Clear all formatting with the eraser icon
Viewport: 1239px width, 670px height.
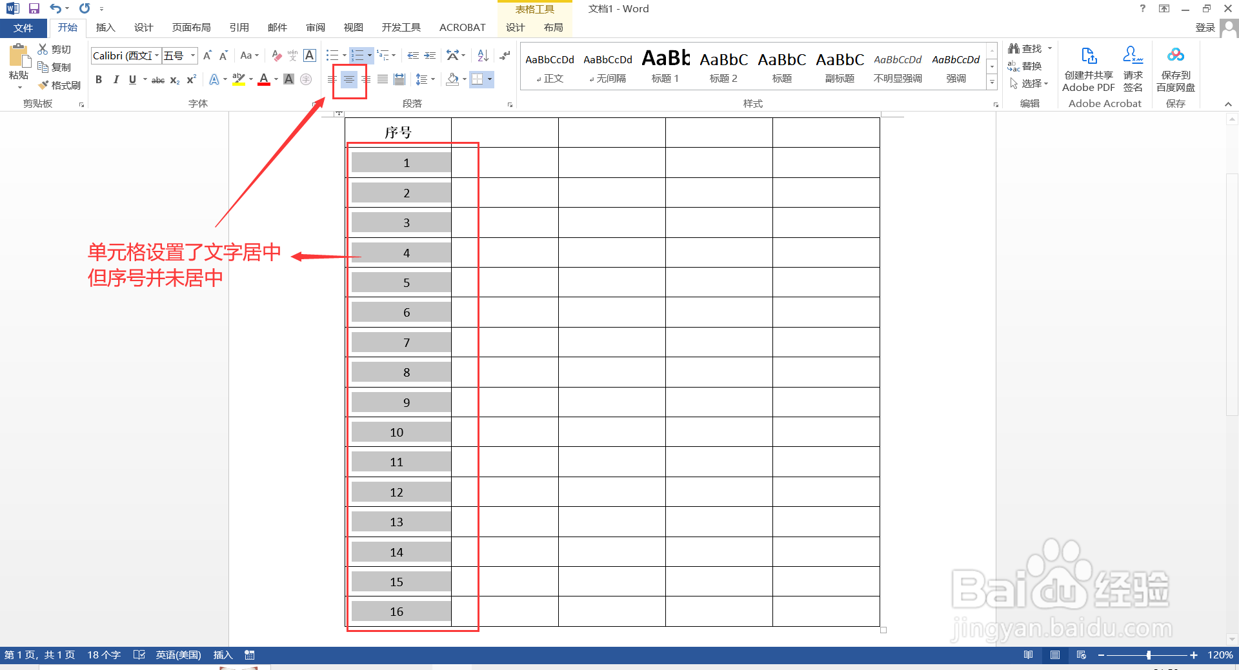tap(277, 55)
